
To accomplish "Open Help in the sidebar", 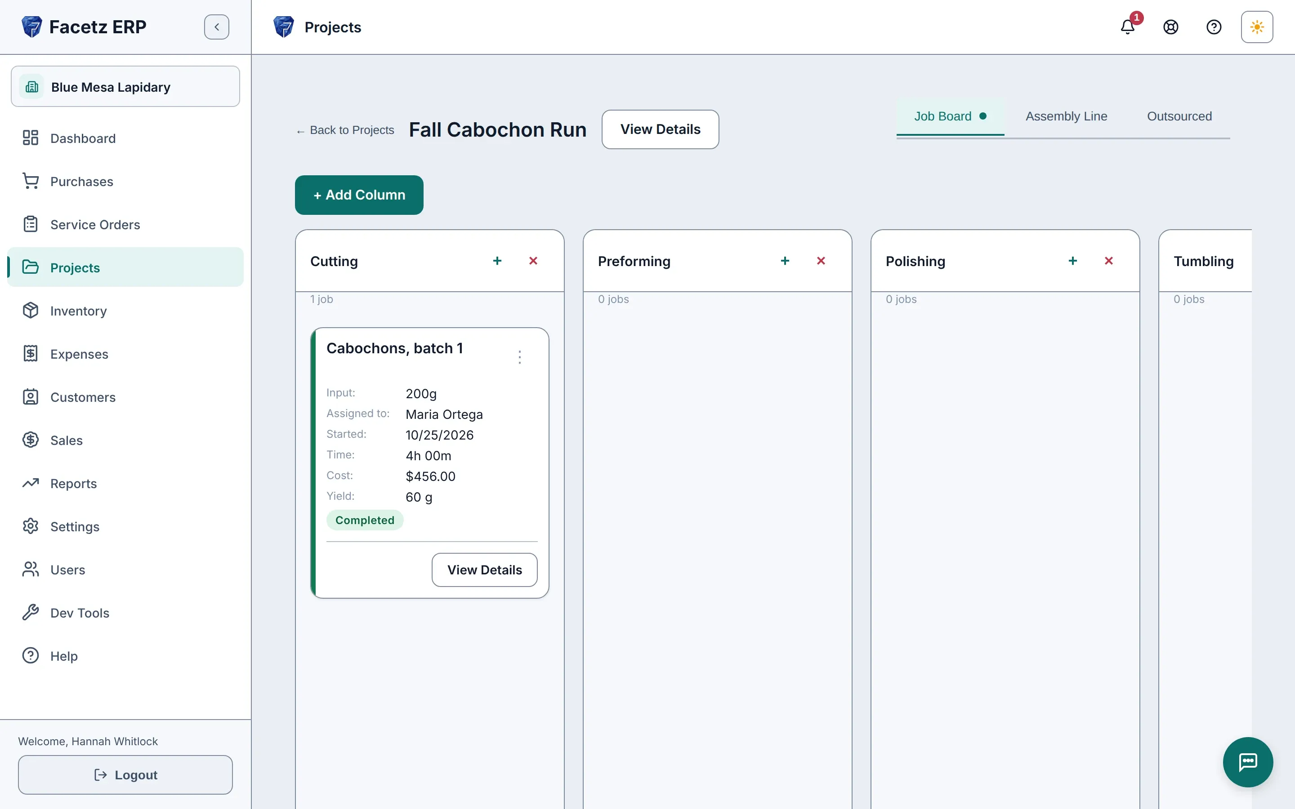I will [125, 656].
